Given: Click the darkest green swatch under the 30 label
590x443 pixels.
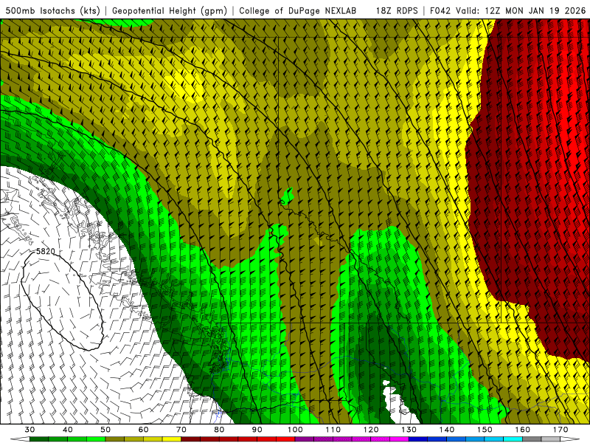Looking at the screenshot, I should pos(39,439).
